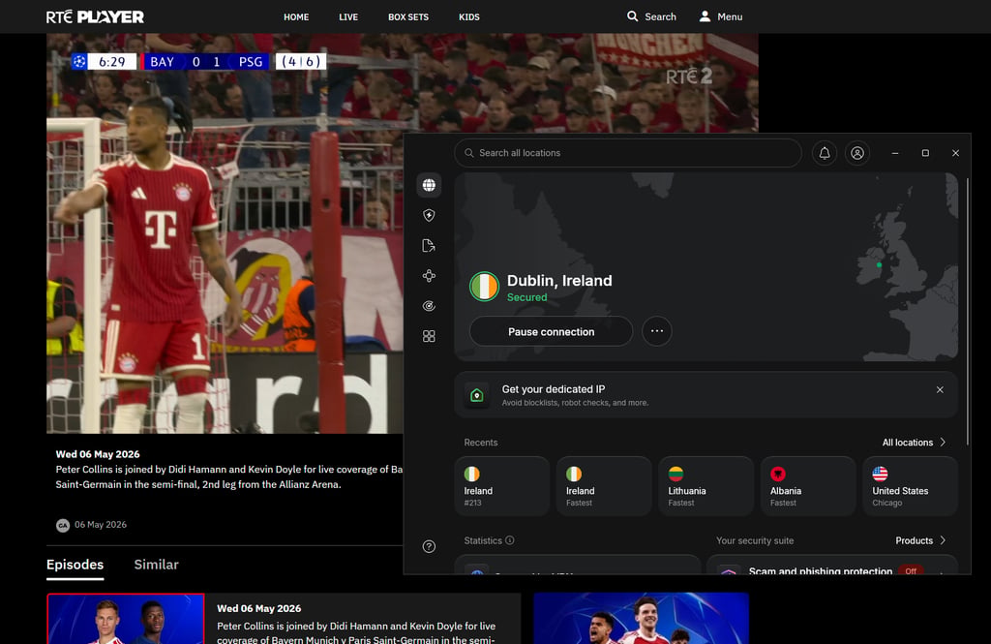The width and height of the screenshot is (991, 644).
Task: Click the RTÉ Player logo
Action: click(95, 17)
